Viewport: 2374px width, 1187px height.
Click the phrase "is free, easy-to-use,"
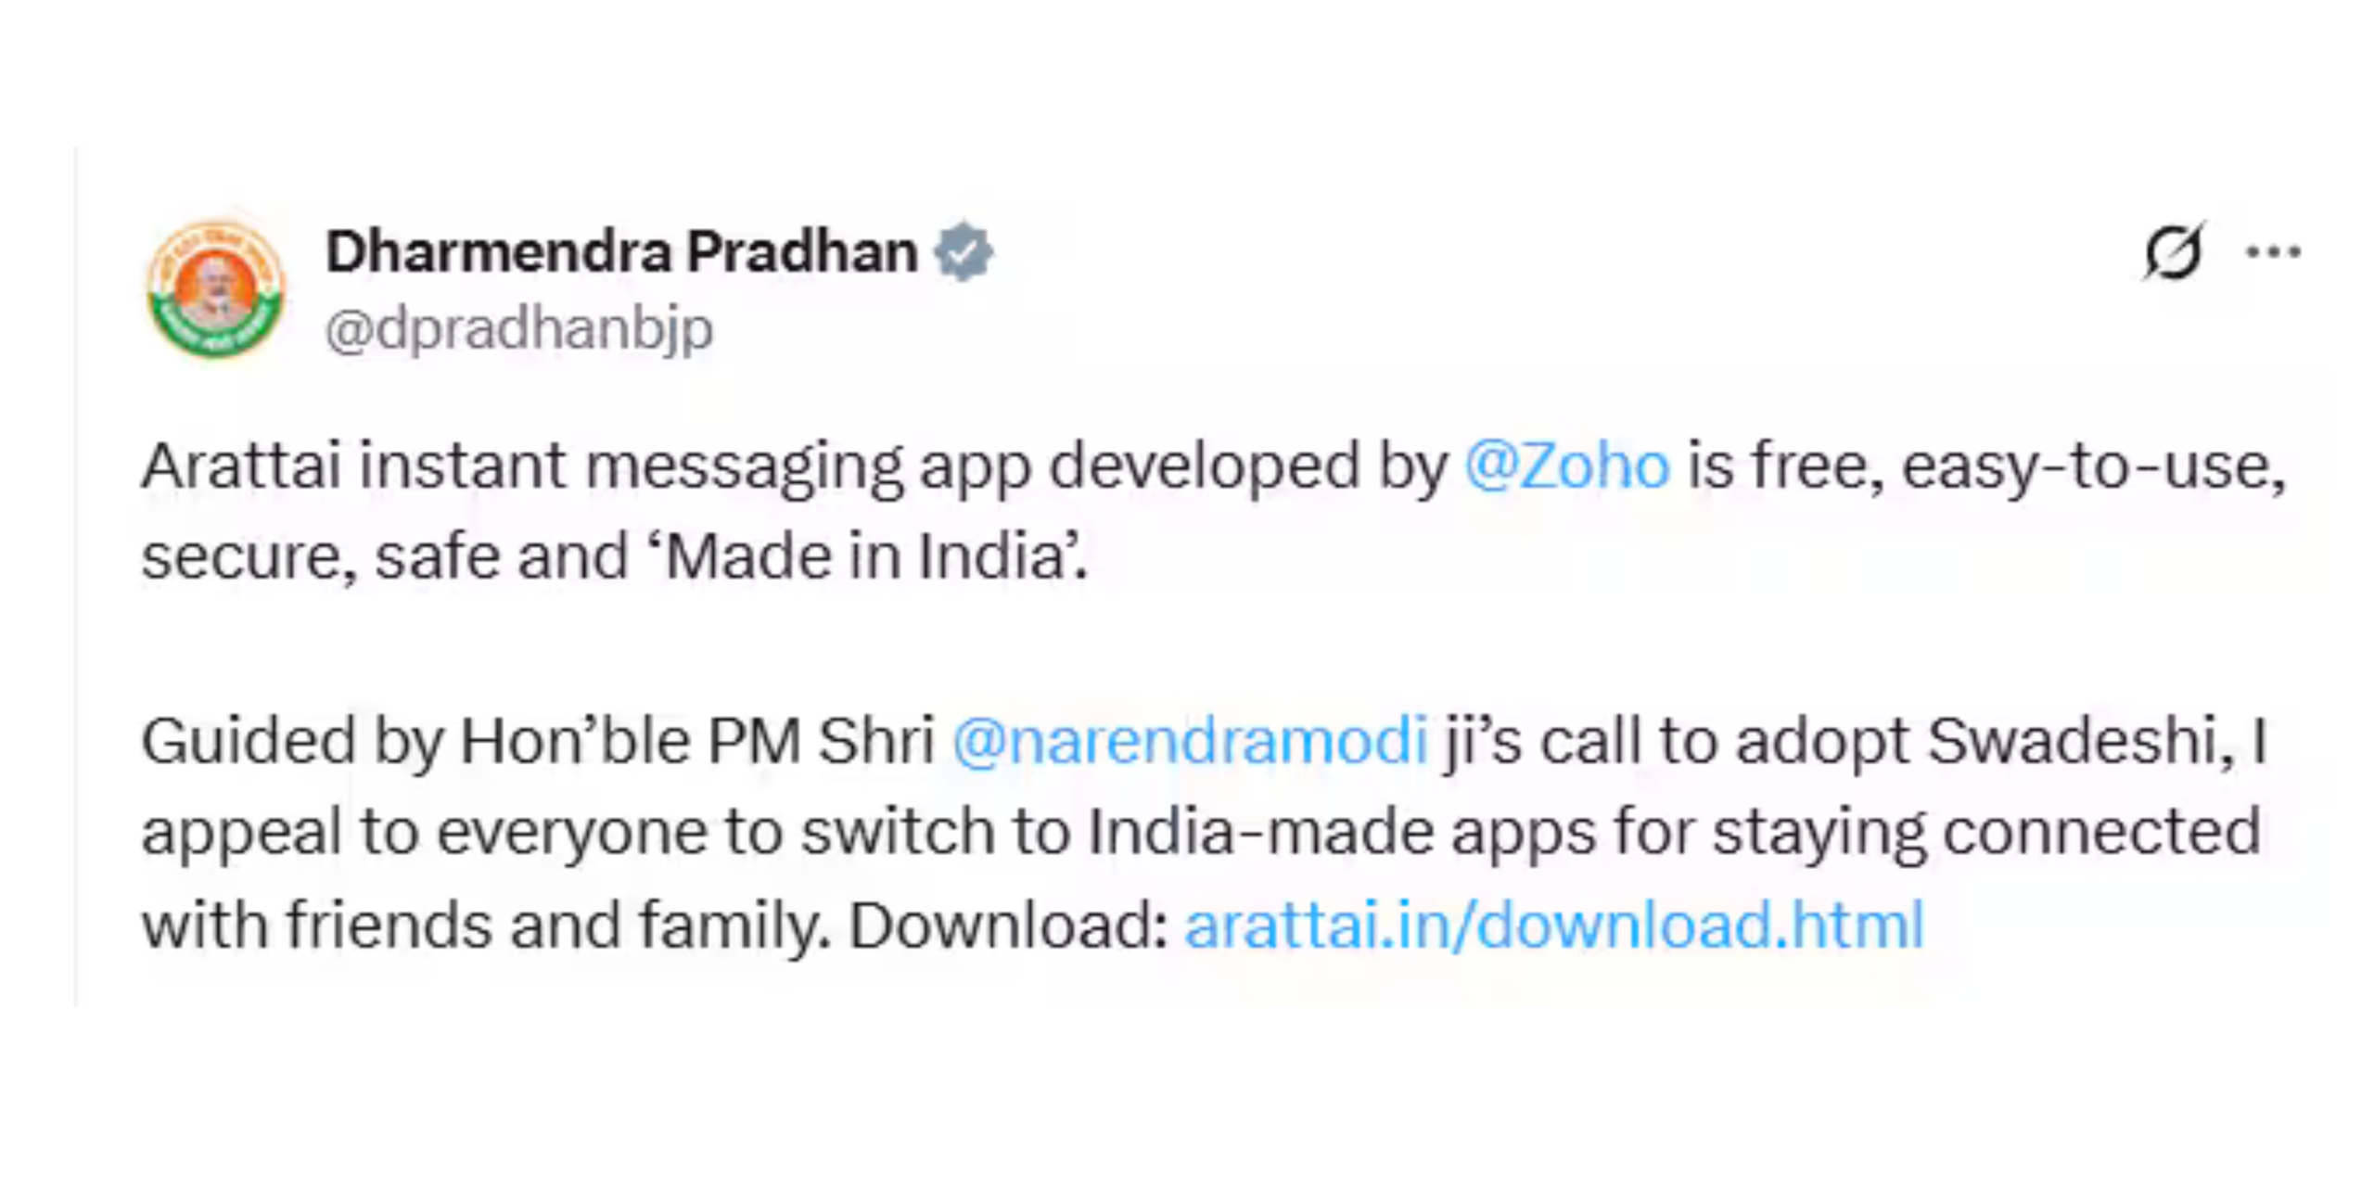(x=1985, y=466)
